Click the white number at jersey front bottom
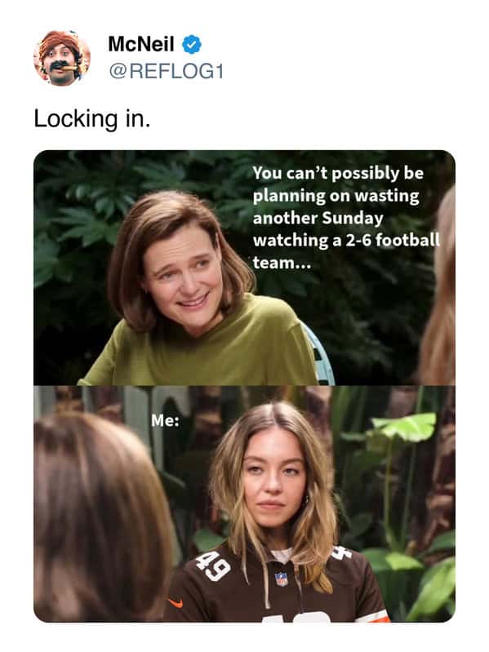 296,618
